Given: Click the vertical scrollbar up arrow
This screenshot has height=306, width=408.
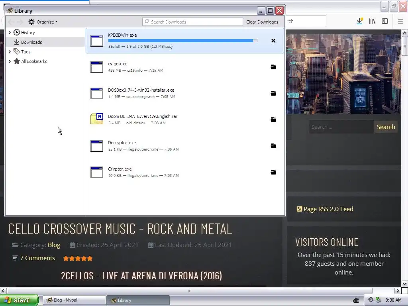Looking at the screenshot, I should 404,33.
